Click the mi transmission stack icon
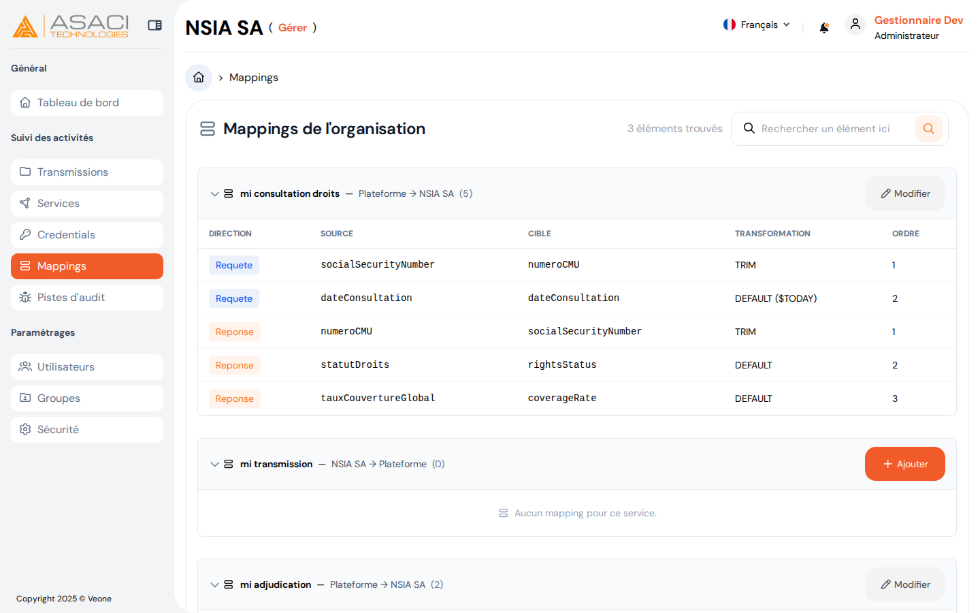The height and width of the screenshot is (613, 980). [x=229, y=465]
